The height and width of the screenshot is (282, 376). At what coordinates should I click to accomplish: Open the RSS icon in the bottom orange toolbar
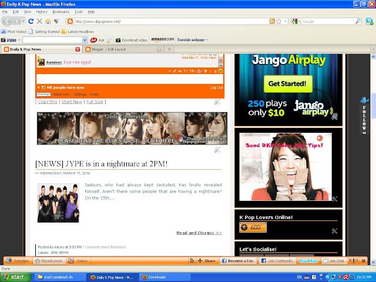click(x=192, y=261)
